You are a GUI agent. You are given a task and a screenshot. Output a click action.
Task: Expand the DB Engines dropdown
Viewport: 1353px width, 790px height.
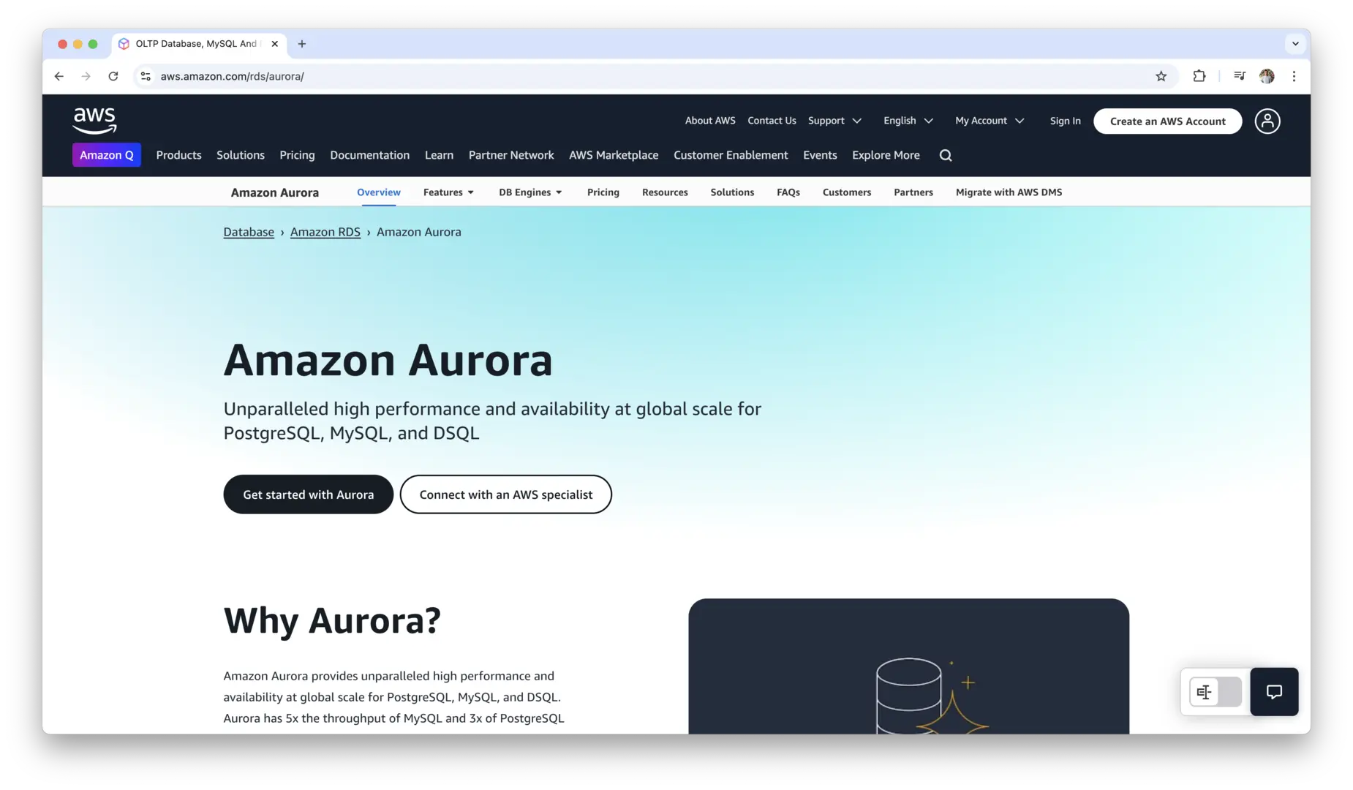(x=530, y=192)
